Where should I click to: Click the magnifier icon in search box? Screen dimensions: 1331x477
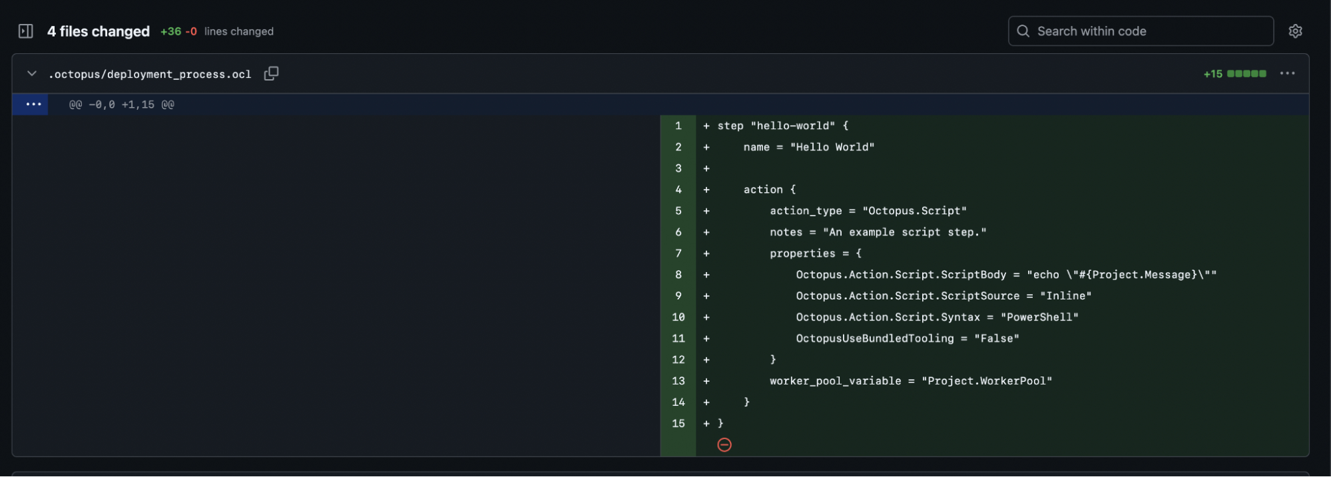(1023, 31)
